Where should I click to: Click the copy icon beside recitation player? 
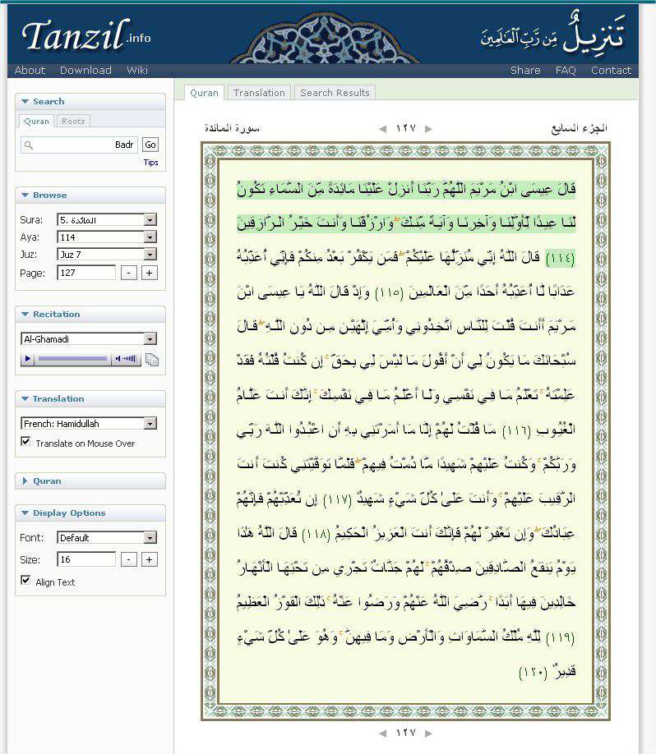(152, 359)
